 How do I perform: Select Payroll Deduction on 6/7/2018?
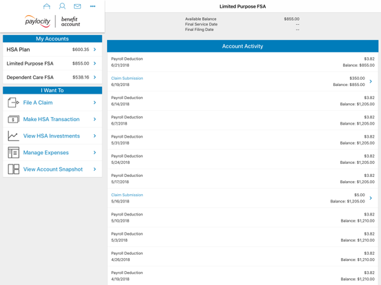(242, 120)
